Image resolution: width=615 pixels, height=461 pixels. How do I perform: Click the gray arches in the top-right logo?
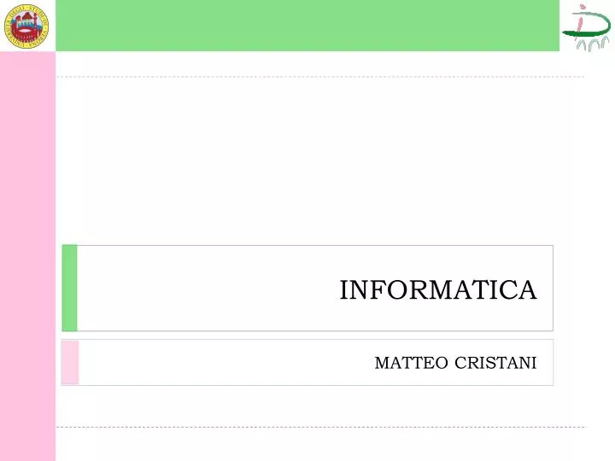(x=592, y=44)
